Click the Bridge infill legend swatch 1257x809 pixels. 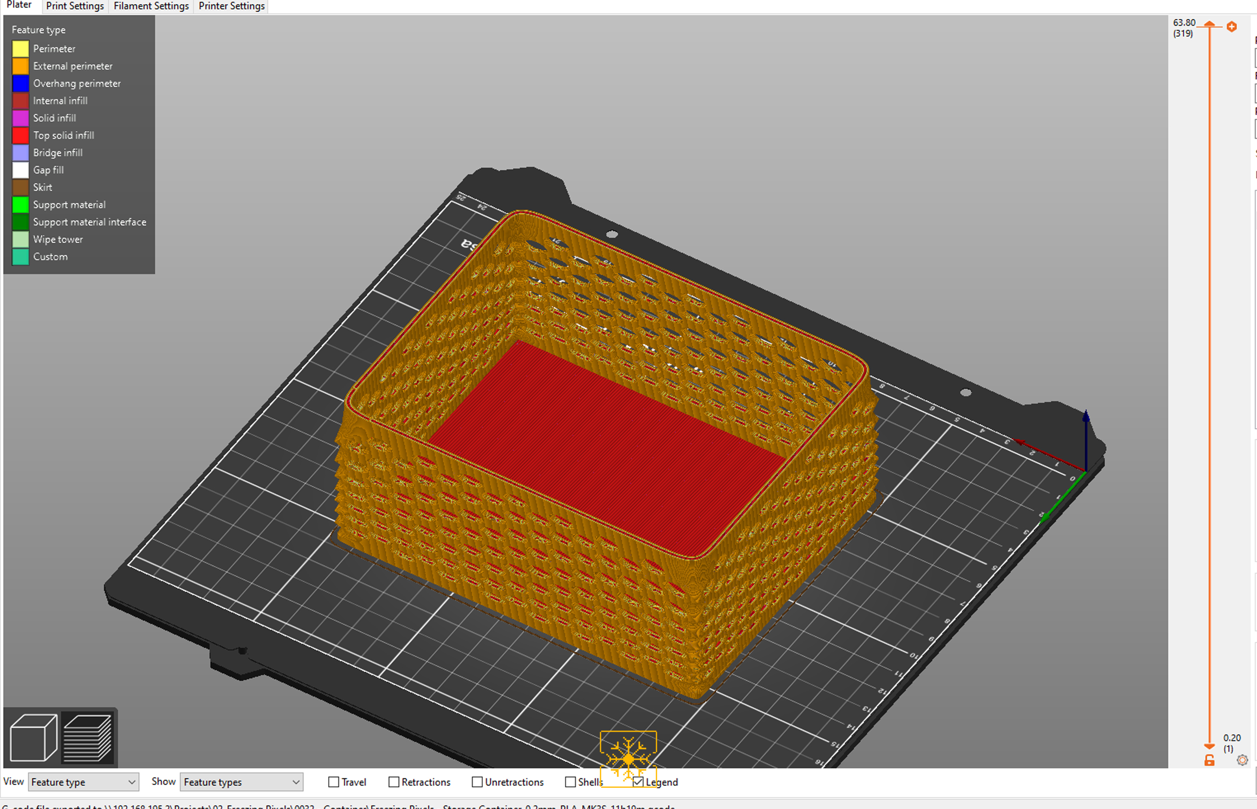point(21,153)
